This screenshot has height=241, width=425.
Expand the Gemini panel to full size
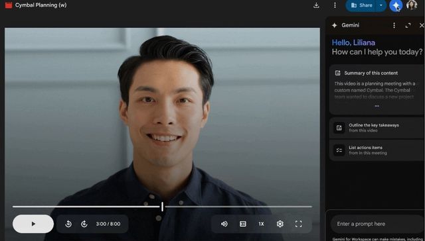pos(408,25)
